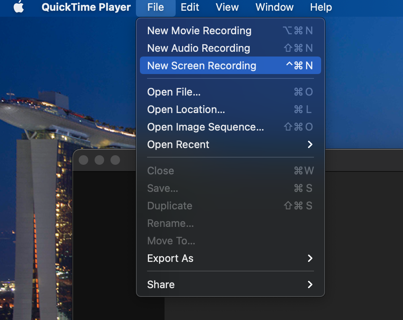Select Open Location... menu item
403x320 pixels.
pyautogui.click(x=230, y=109)
